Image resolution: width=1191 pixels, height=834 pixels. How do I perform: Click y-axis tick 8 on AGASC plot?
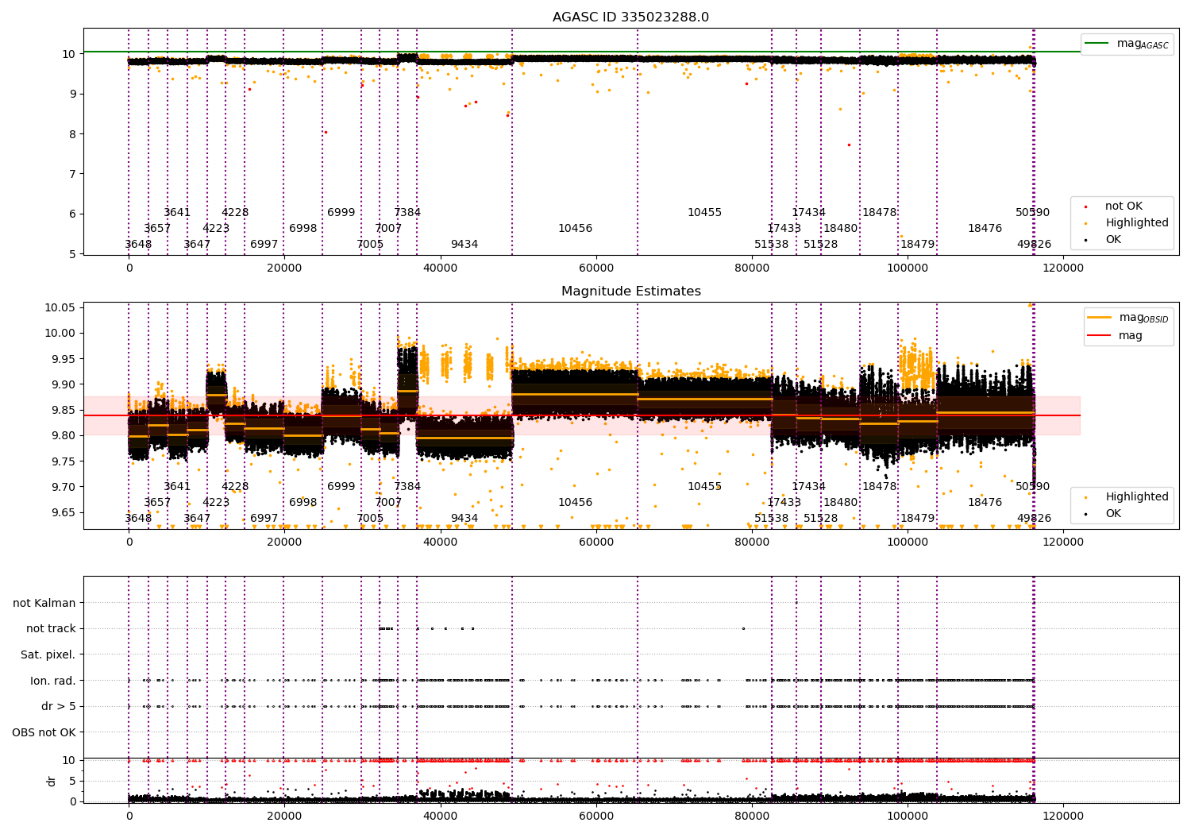click(x=71, y=134)
